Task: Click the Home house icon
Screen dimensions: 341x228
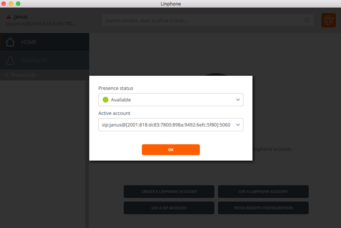Action: click(x=10, y=42)
